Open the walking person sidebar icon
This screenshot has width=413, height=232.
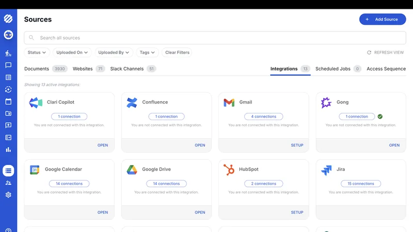point(8,53)
